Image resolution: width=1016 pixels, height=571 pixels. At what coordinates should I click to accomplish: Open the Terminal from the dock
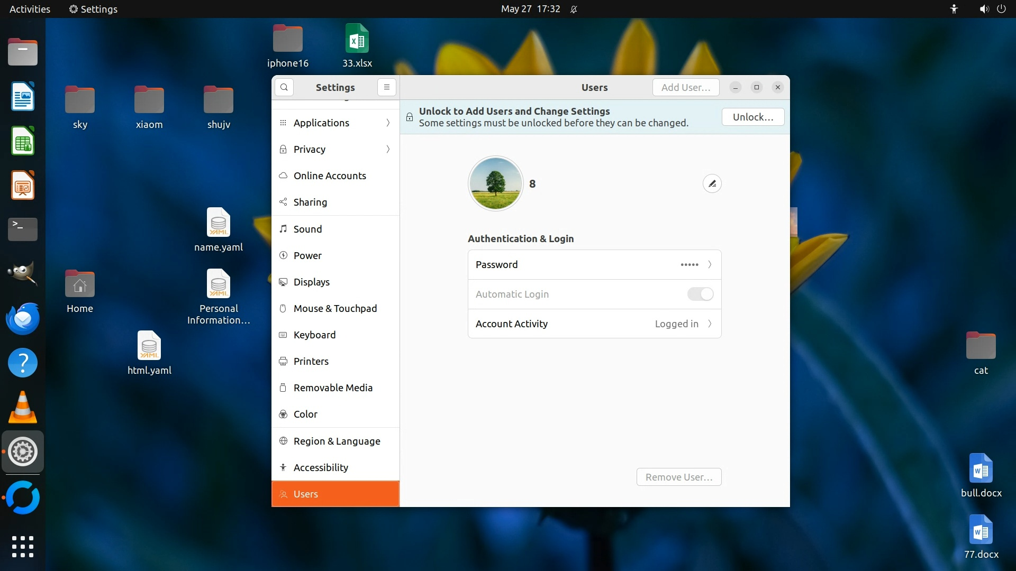coord(23,229)
